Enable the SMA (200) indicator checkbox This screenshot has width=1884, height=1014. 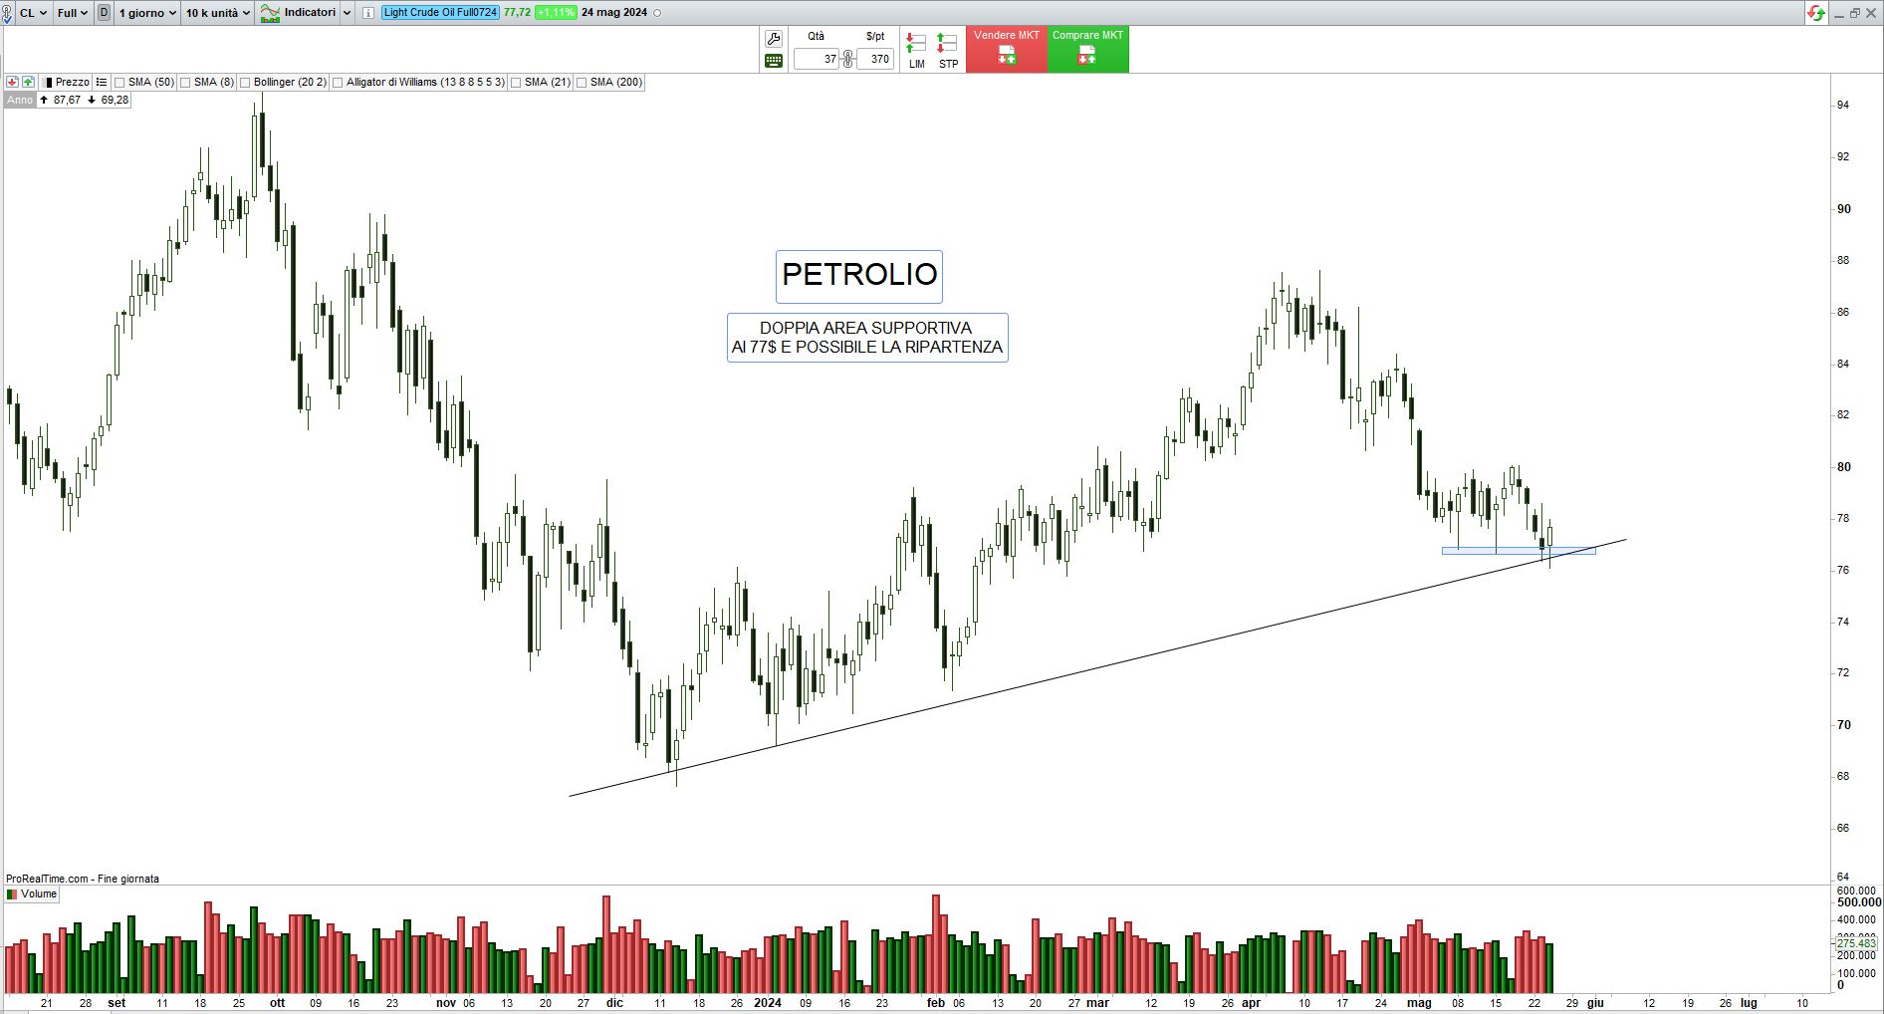[x=582, y=83]
